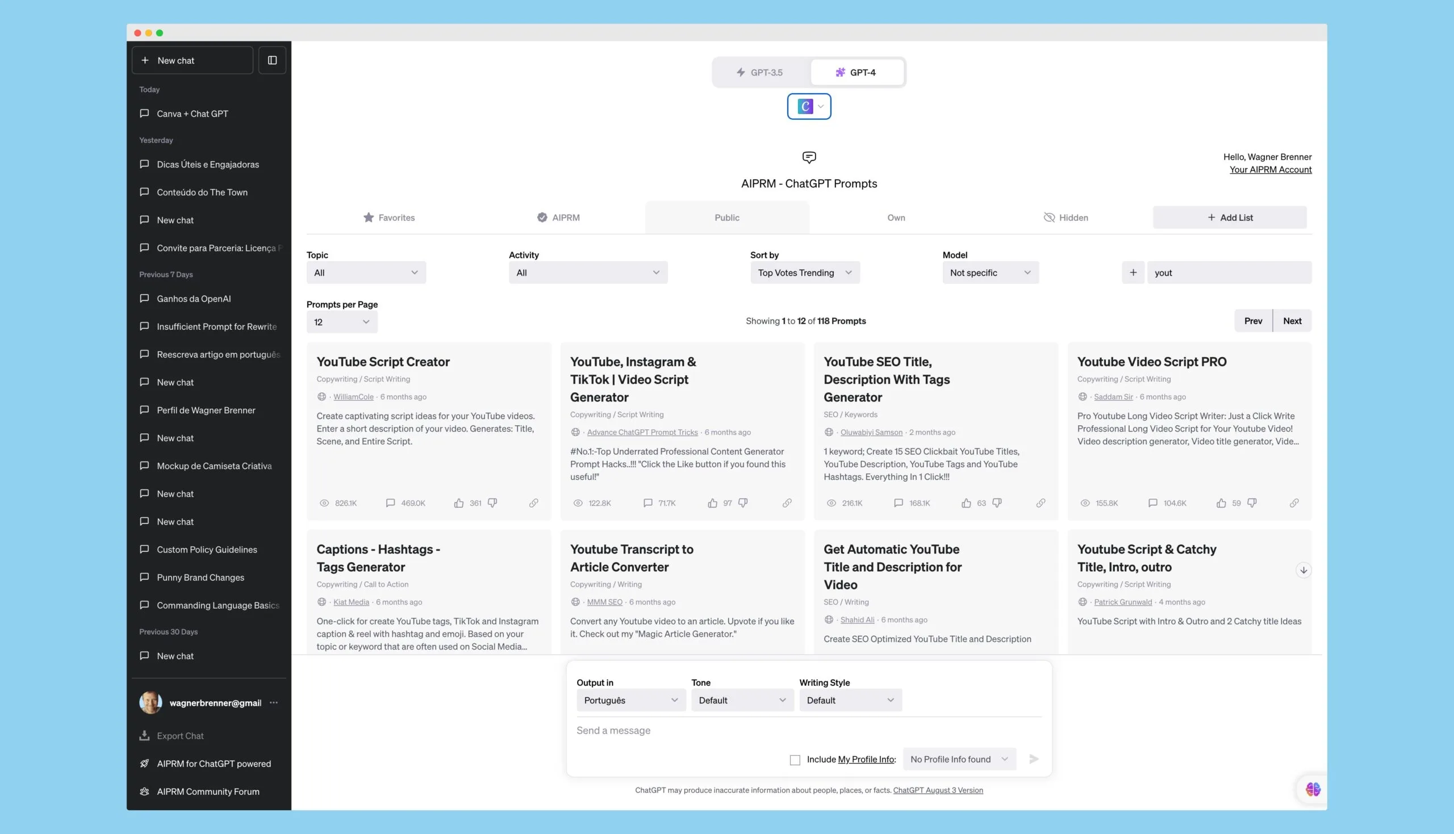Copy link of YouTube SEO Title prompt
The width and height of the screenshot is (1454, 834).
pos(1041,503)
